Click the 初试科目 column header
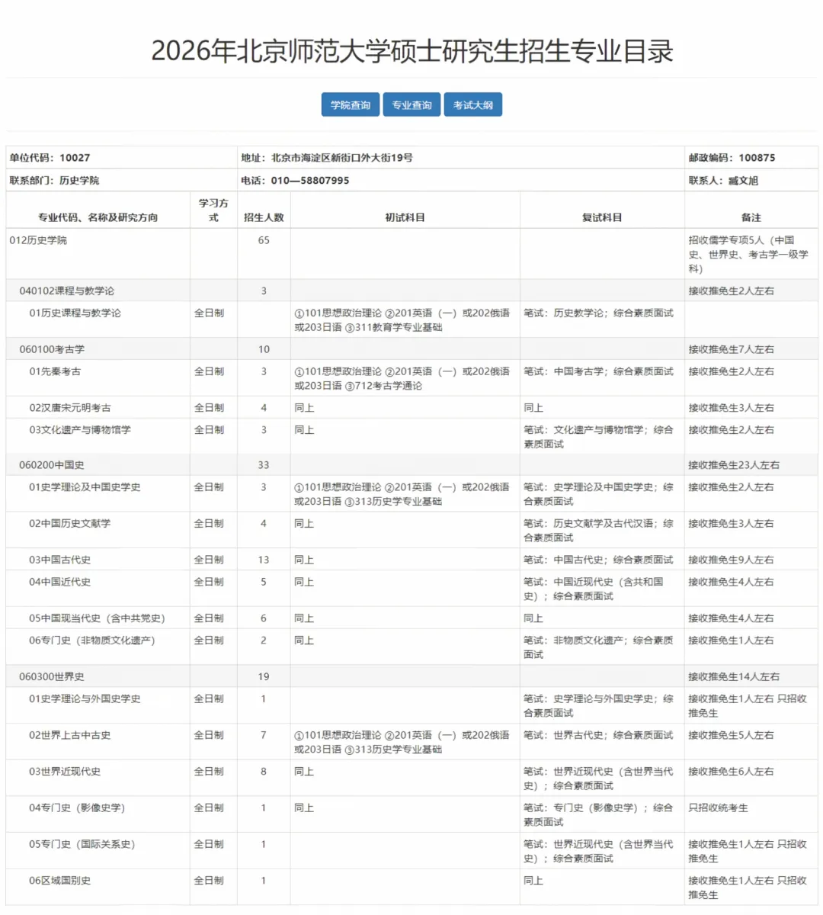This screenshot has width=823, height=915. [x=405, y=217]
